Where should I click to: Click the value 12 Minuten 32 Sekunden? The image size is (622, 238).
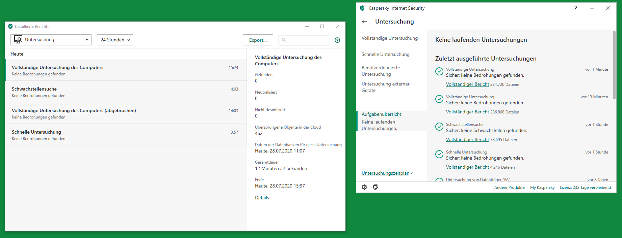tap(281, 168)
